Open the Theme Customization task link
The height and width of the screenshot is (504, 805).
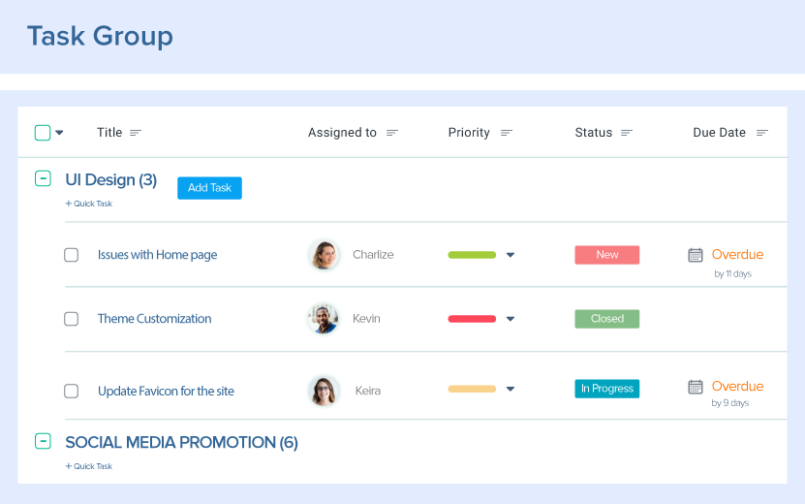154,319
